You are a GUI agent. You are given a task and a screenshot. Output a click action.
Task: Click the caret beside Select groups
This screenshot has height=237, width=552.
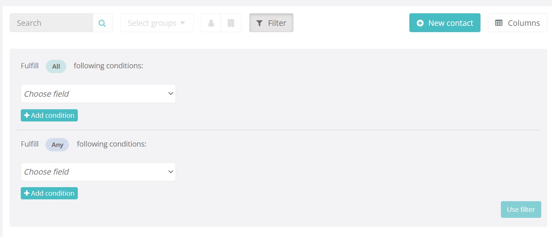(x=182, y=23)
